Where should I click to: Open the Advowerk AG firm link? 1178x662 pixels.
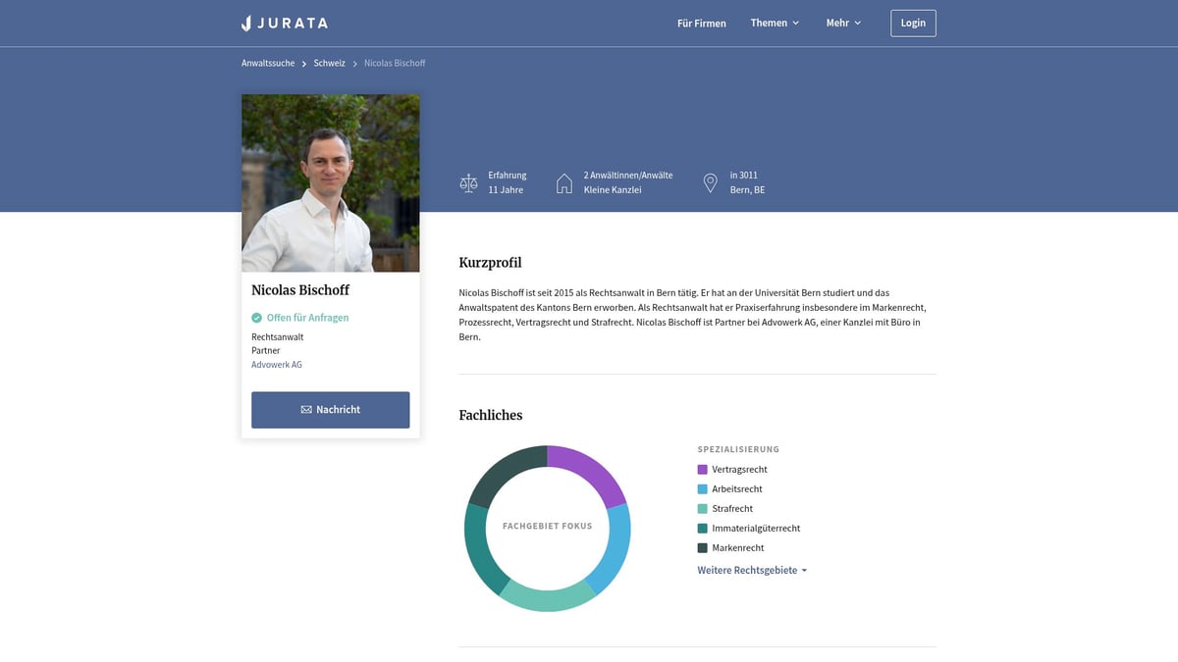277,365
